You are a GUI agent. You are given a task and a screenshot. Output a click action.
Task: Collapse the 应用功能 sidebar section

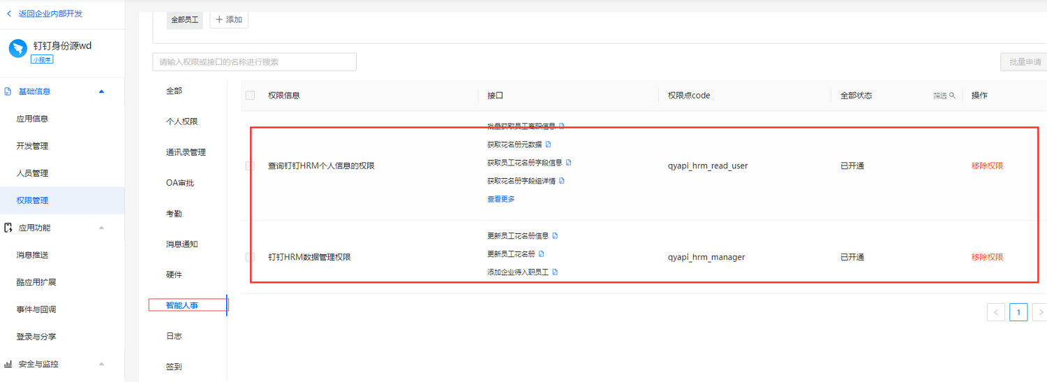102,228
